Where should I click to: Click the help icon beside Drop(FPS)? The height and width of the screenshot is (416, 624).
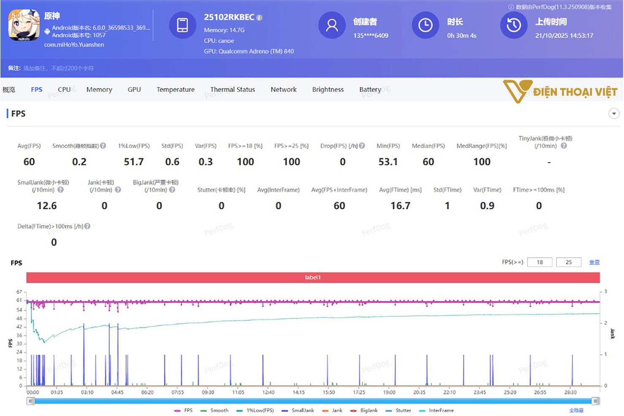tap(362, 146)
